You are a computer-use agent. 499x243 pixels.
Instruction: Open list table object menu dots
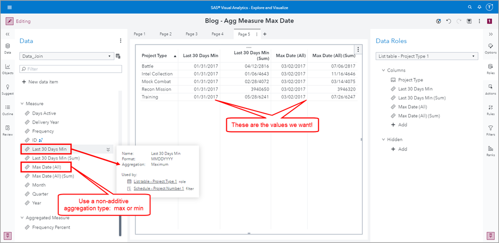[358, 49]
